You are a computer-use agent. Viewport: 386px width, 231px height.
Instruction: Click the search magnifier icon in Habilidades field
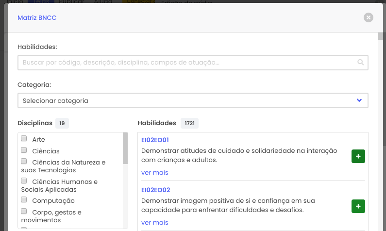tap(360, 62)
